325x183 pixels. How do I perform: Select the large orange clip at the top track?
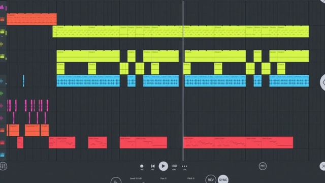coord(31,19)
